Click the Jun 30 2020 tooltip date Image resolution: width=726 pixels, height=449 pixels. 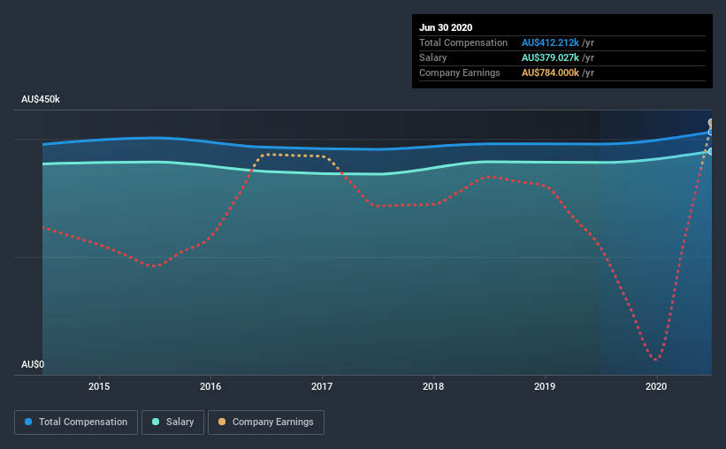446,27
